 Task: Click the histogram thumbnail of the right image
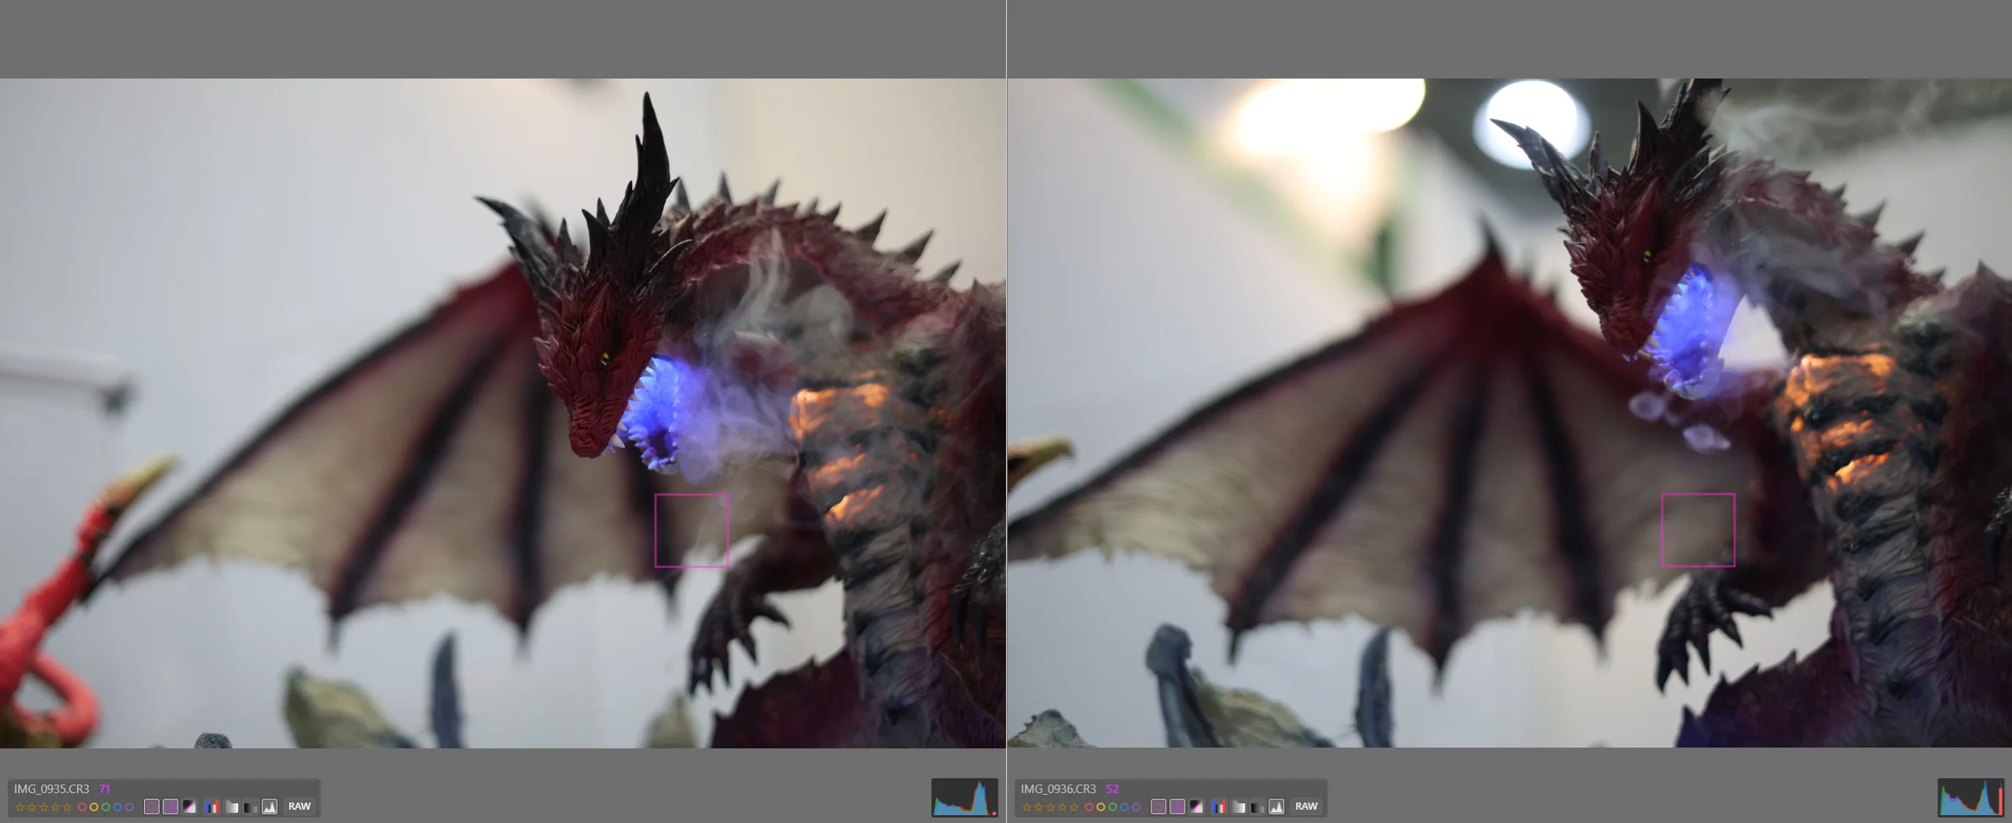pos(1971,798)
